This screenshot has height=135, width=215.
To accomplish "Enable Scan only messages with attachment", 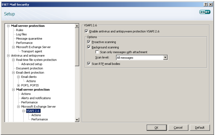I will (97, 52).
